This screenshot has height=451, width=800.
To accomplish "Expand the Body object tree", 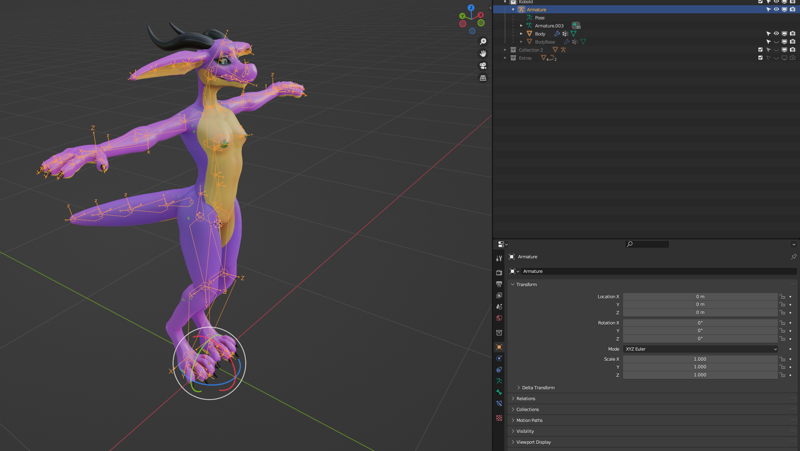I will click(x=521, y=34).
